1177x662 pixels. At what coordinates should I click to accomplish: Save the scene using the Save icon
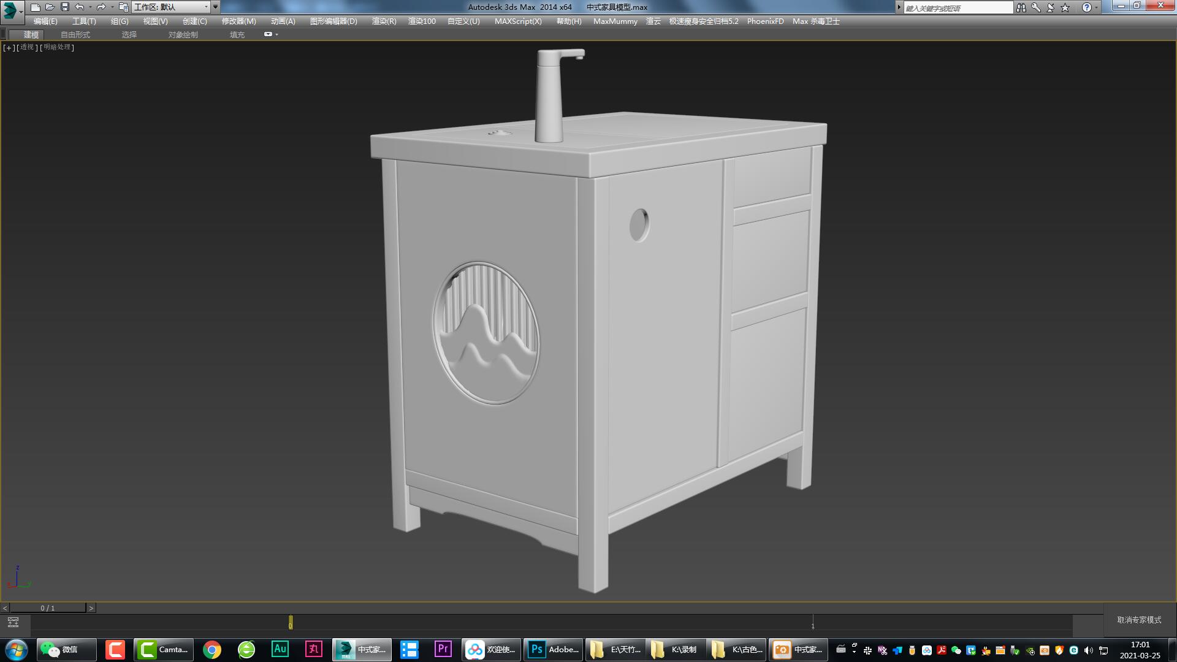pos(64,7)
